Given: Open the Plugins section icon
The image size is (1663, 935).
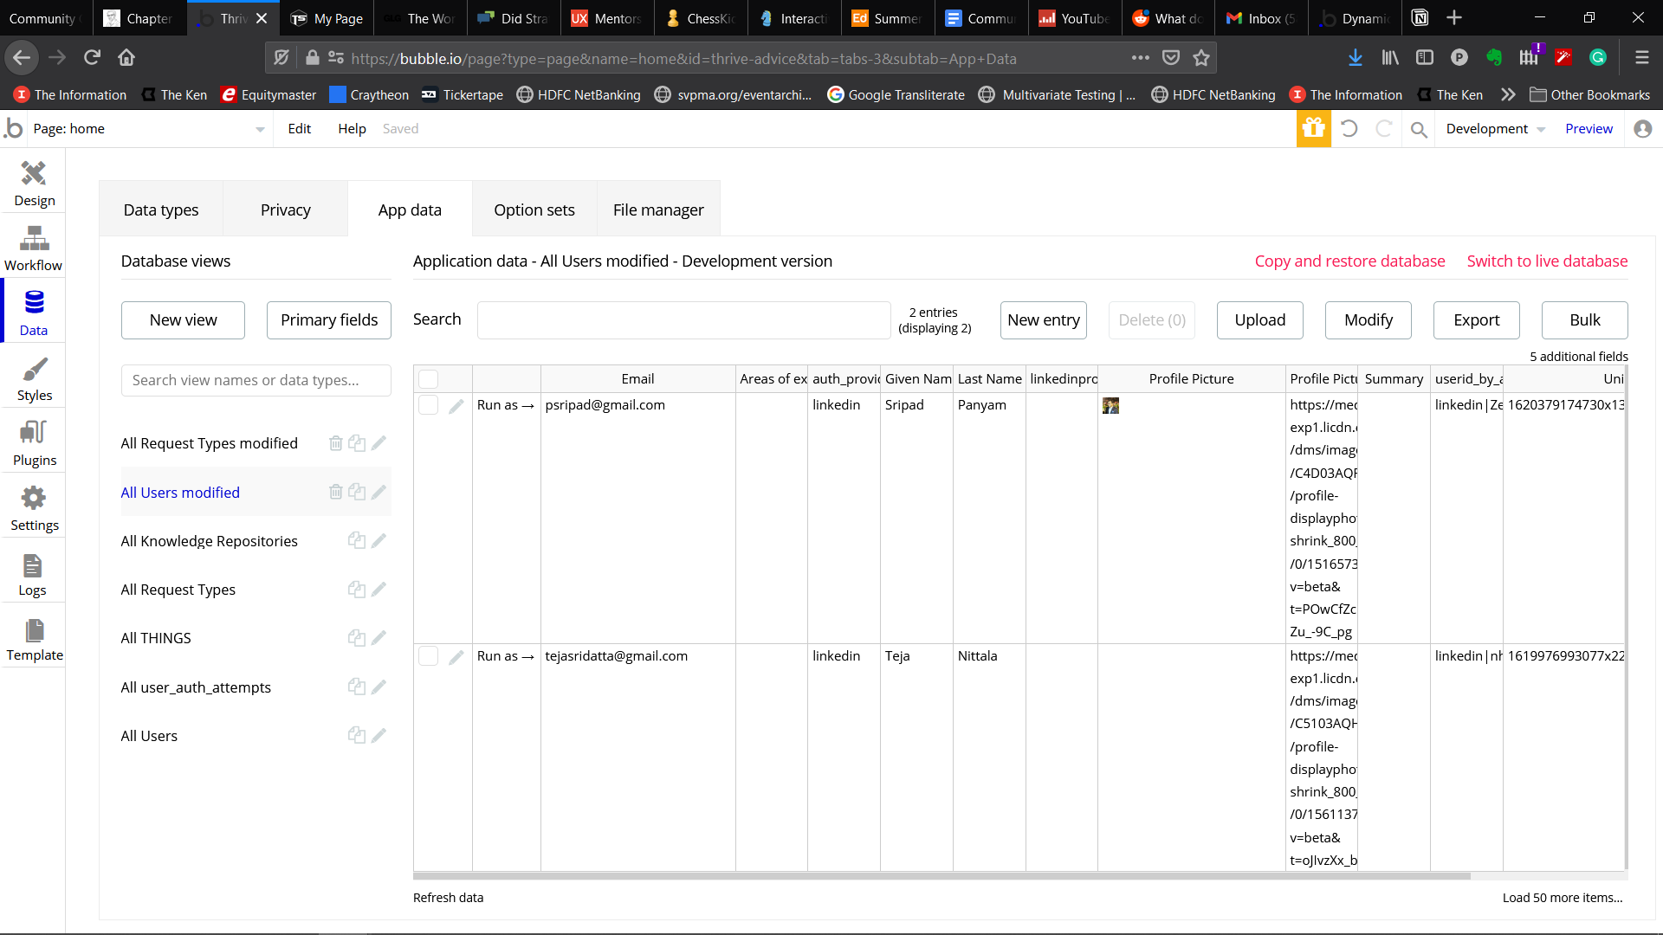Looking at the screenshot, I should (x=34, y=432).
